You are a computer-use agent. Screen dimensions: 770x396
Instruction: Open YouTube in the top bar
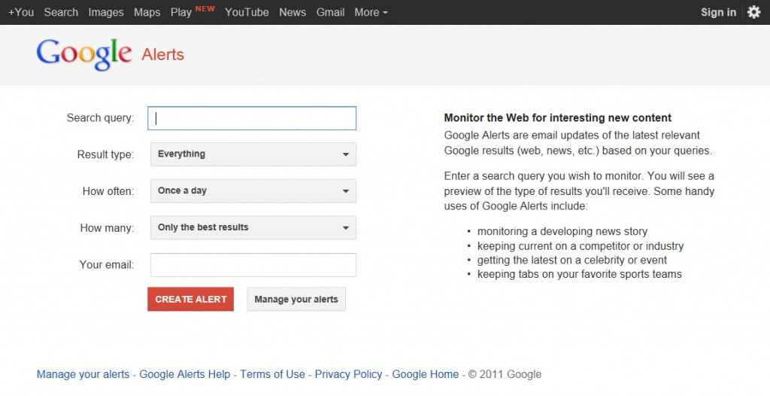247,12
